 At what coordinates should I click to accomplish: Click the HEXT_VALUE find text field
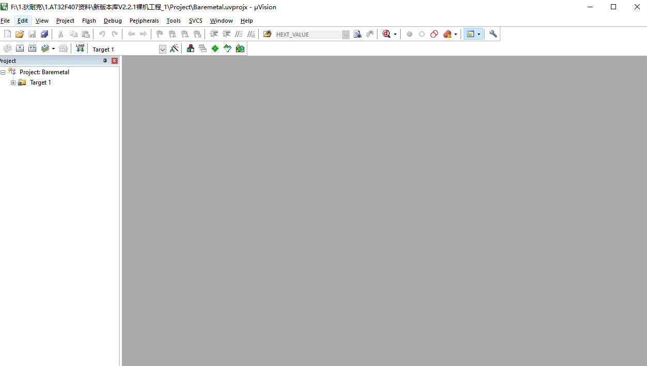coord(308,35)
